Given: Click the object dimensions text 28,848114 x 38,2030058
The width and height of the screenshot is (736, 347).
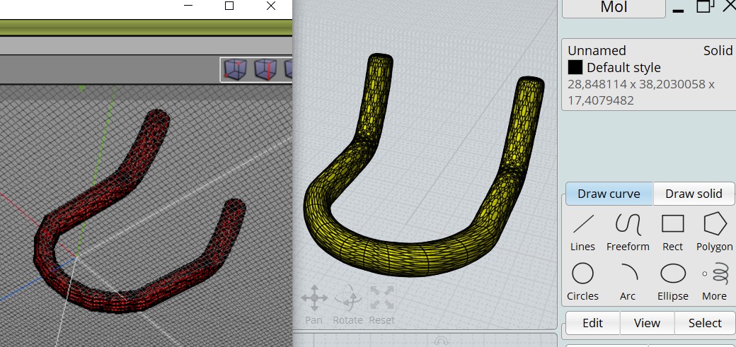Looking at the screenshot, I should 640,84.
